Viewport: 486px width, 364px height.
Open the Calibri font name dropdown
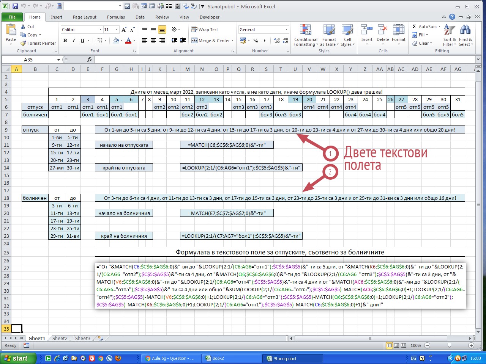[100, 30]
